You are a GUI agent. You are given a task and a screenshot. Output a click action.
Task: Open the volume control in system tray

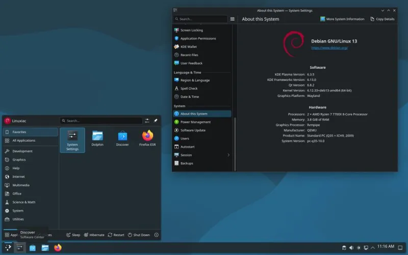point(351,248)
